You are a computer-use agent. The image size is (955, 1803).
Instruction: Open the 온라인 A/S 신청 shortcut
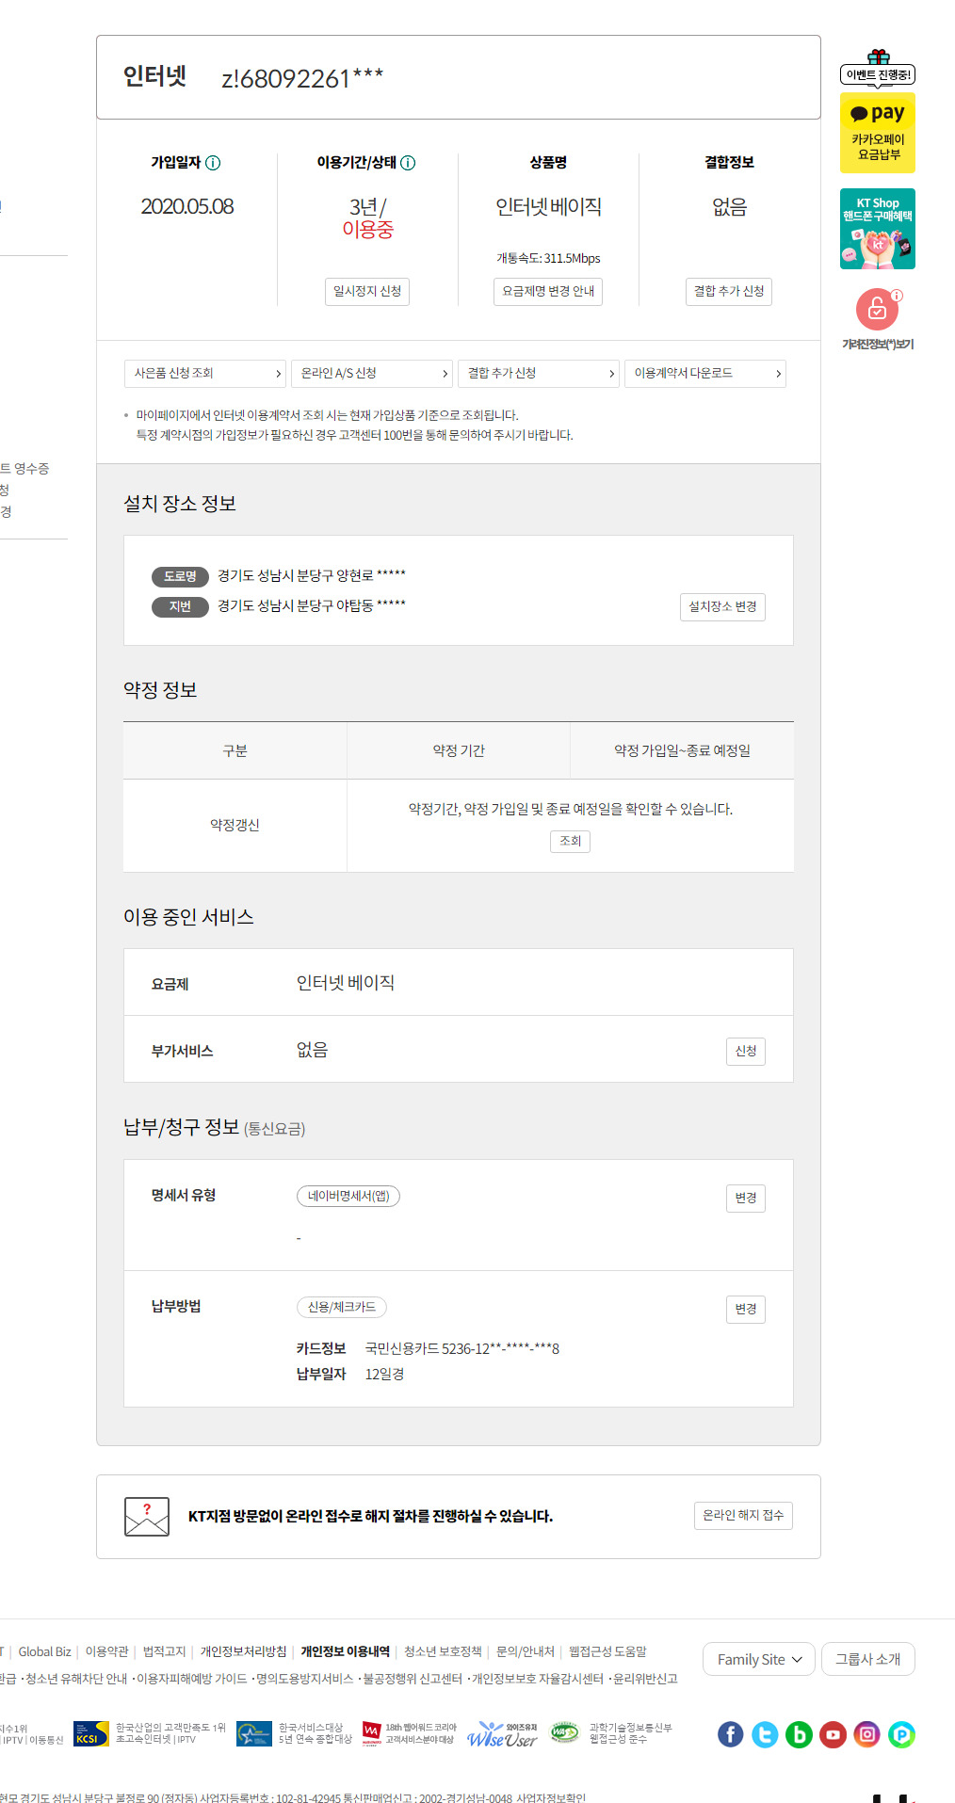click(x=372, y=374)
